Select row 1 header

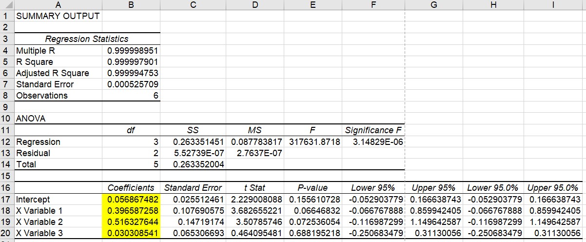point(7,16)
